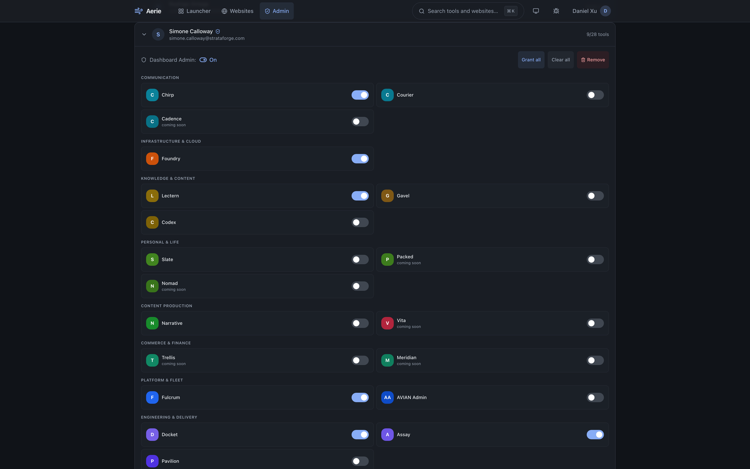The height and width of the screenshot is (469, 750).
Task: Select the Admin tab
Action: (x=277, y=11)
